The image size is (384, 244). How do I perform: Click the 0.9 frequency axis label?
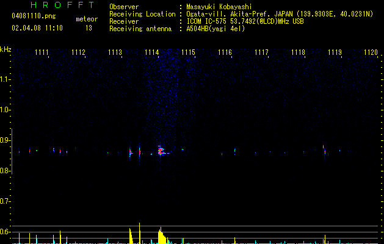click(5, 140)
